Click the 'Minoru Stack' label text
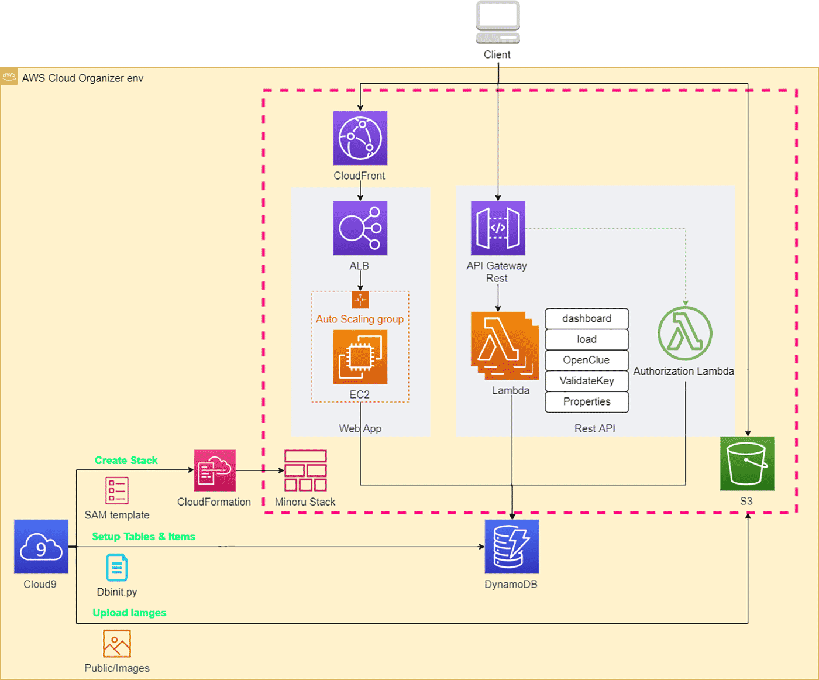819x680 pixels. point(305,502)
